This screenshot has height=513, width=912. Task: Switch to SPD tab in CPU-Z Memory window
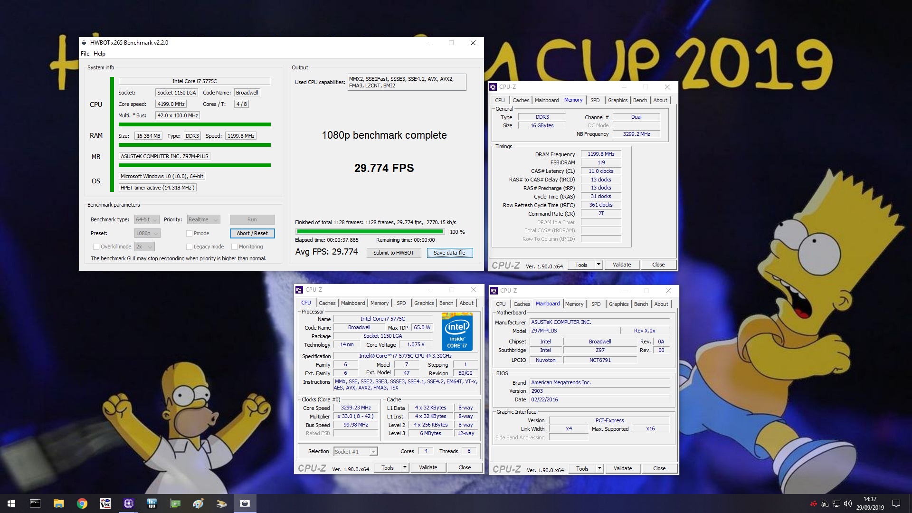click(595, 100)
